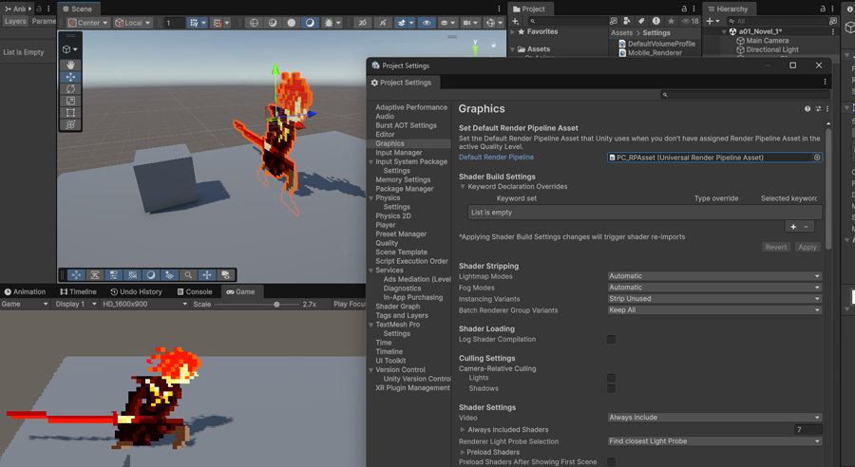Viewport: 855px width, 467px height.
Task: Open the Lightmap Modes dropdown
Action: [714, 276]
